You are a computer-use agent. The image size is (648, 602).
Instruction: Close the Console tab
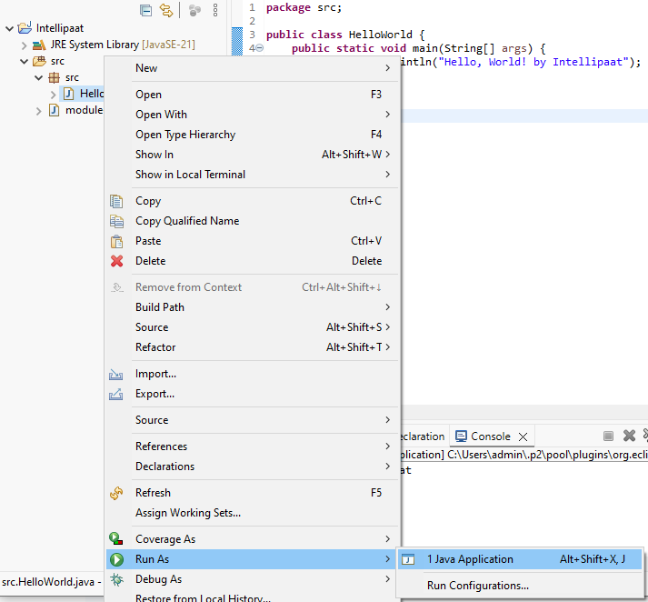(x=523, y=436)
